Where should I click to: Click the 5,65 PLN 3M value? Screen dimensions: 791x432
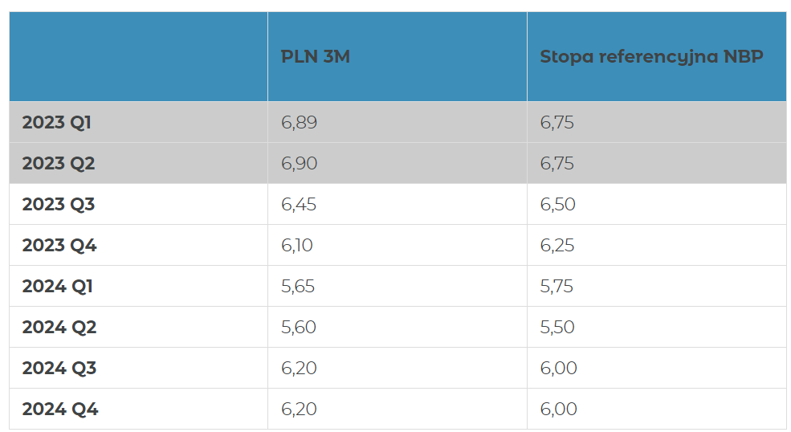pos(298,286)
